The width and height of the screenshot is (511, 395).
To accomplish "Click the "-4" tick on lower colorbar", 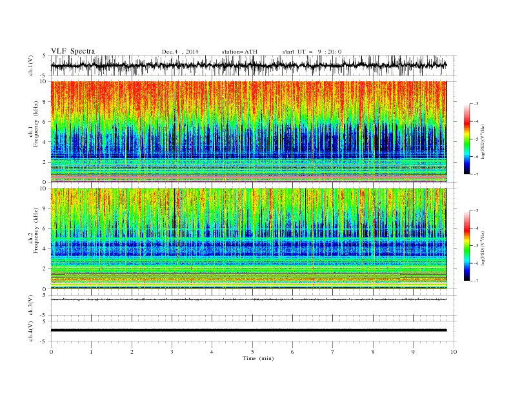I will (x=476, y=228).
